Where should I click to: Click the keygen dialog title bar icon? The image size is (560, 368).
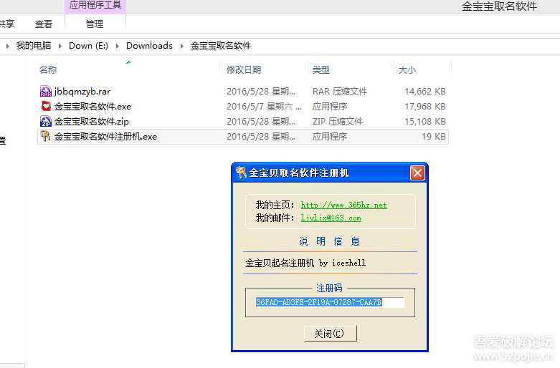tap(241, 173)
